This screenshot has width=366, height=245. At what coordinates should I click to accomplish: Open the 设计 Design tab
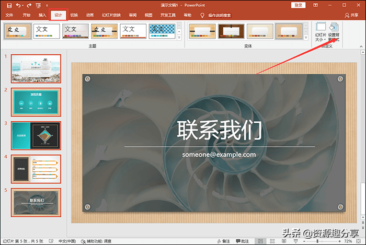(x=59, y=15)
